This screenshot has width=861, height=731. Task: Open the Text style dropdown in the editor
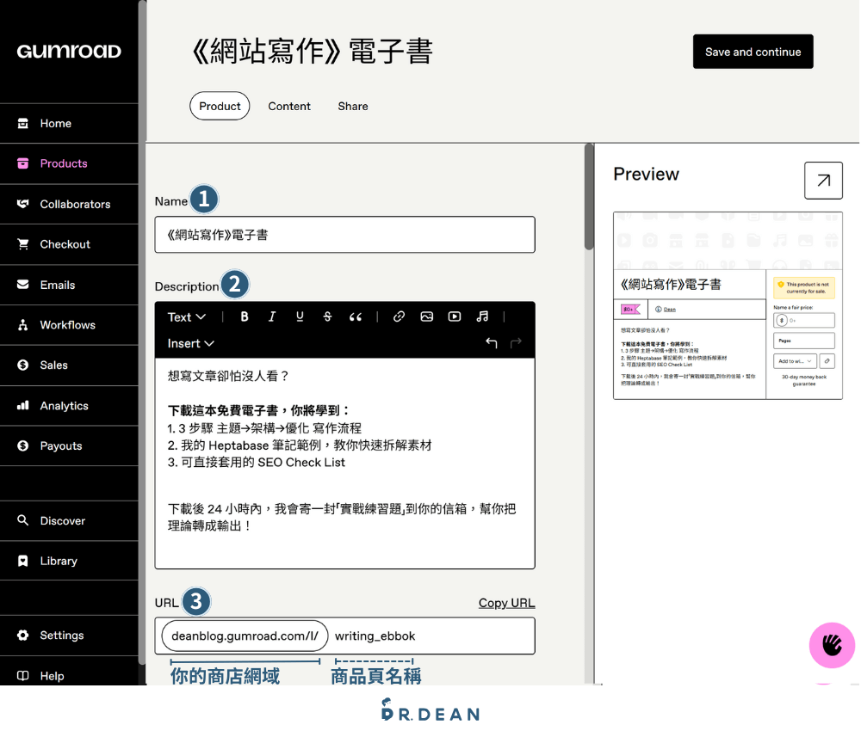(x=187, y=316)
